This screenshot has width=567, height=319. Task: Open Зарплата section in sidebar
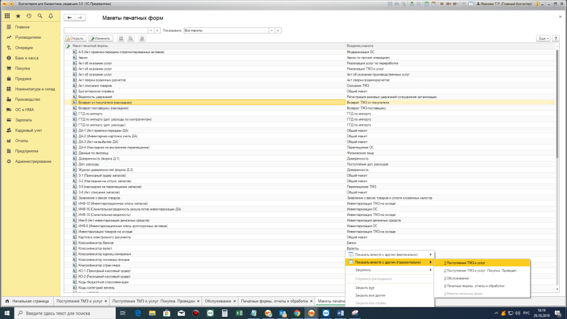click(23, 120)
